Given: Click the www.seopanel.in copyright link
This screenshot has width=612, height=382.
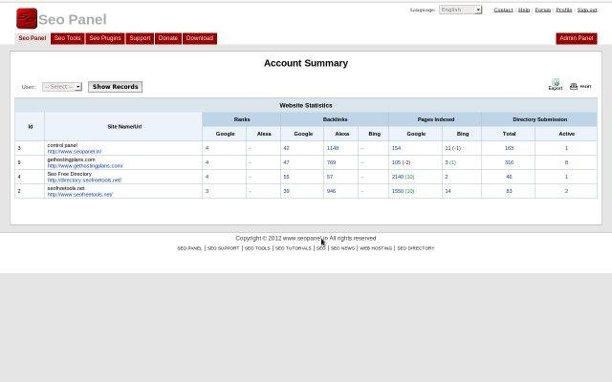Looking at the screenshot, I should [x=305, y=238].
